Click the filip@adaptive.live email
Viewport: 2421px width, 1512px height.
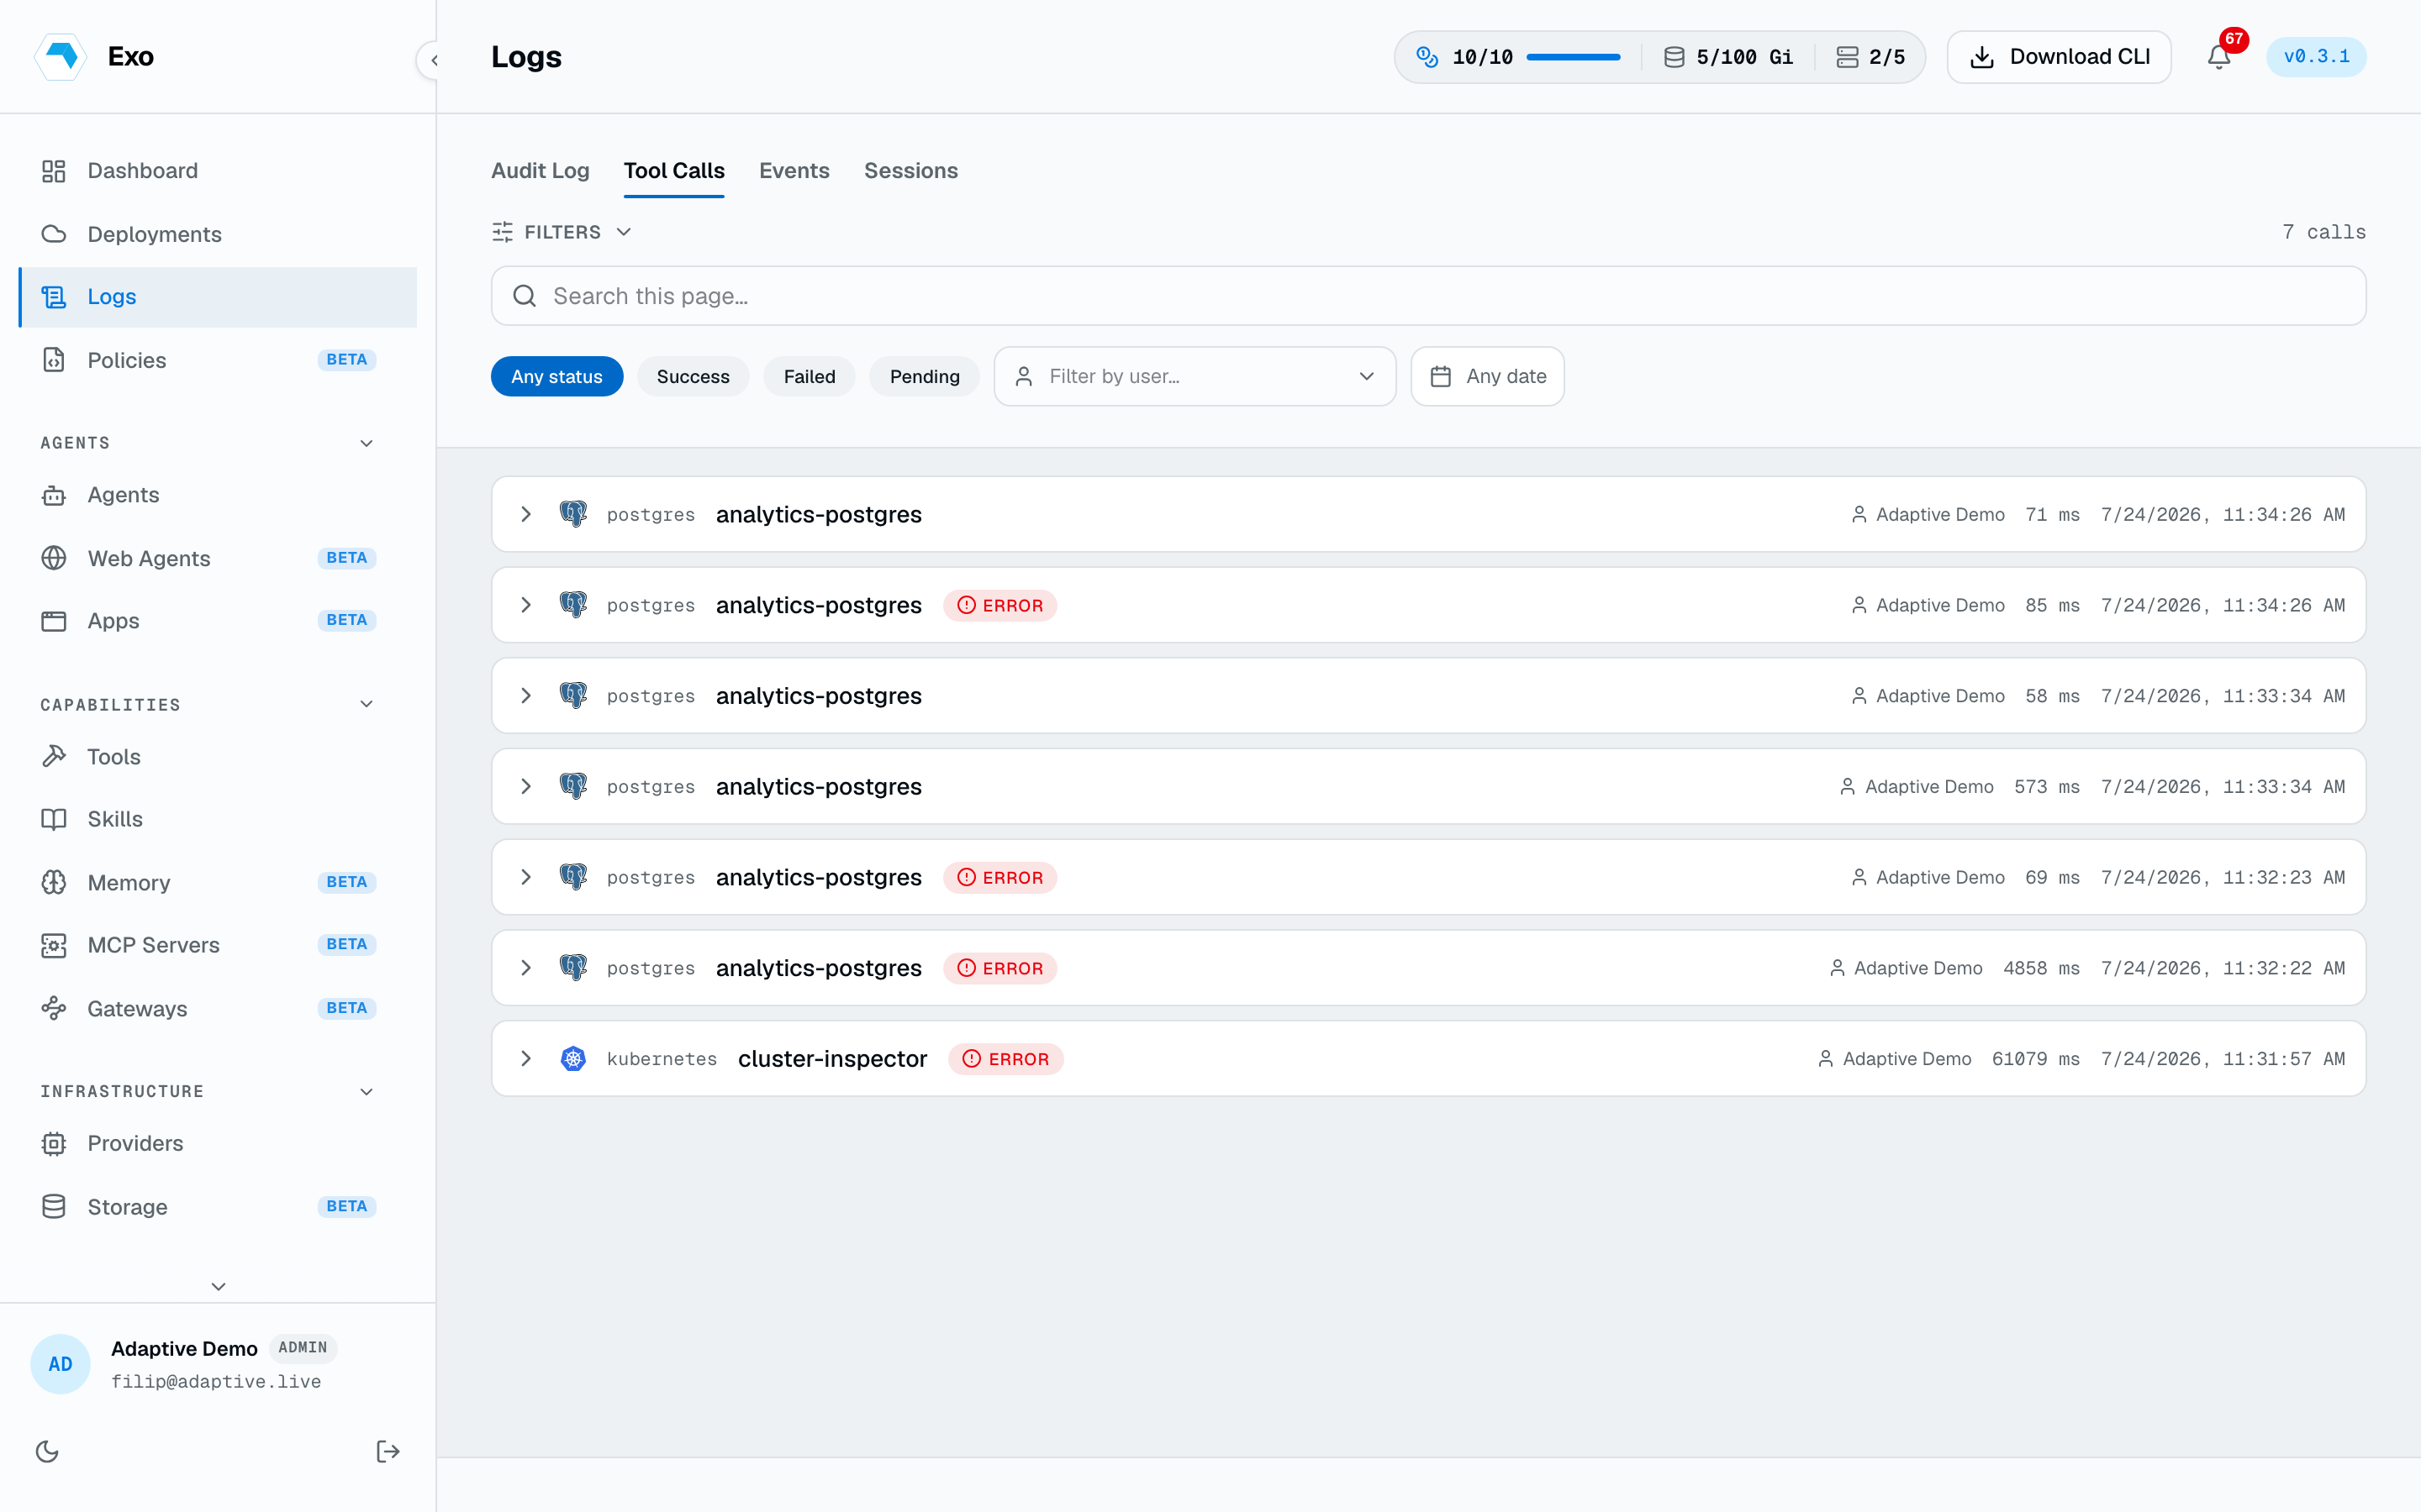coord(216,1381)
